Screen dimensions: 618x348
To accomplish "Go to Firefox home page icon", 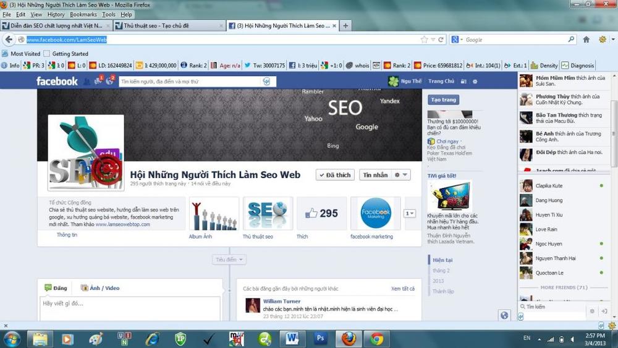I will (586, 40).
